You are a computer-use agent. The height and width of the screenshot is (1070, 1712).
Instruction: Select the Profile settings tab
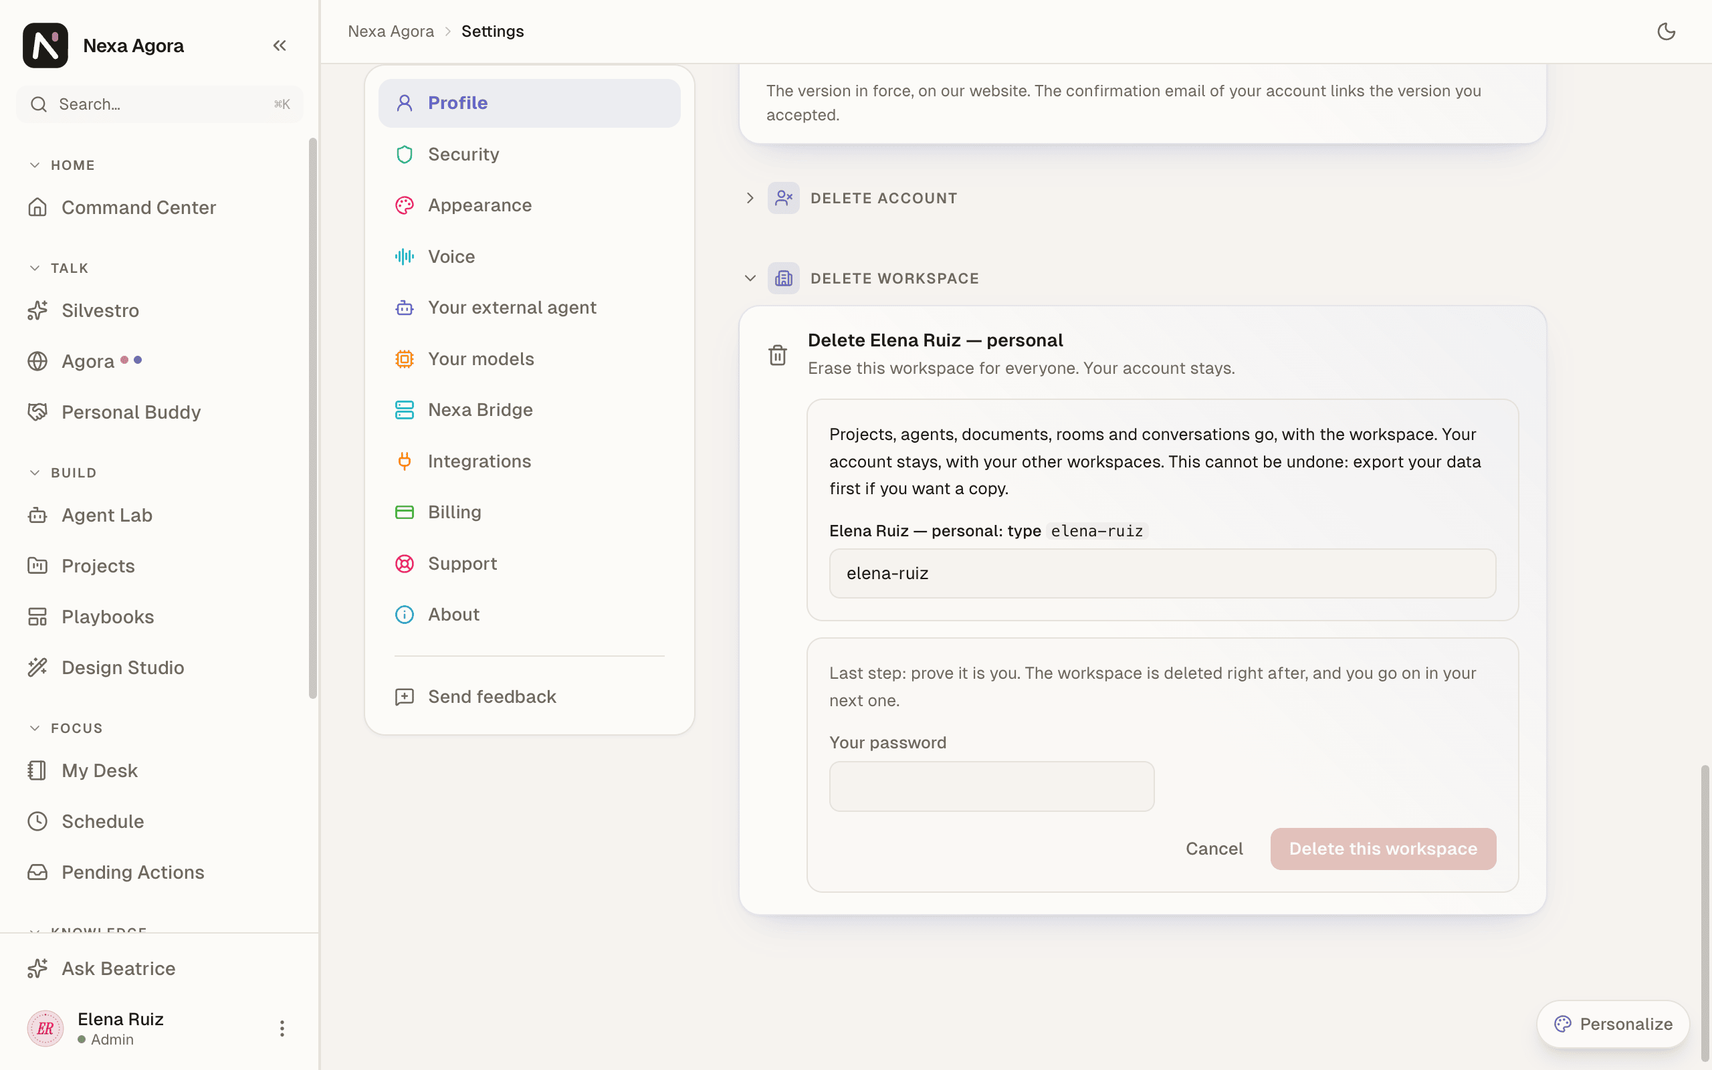[529, 103]
